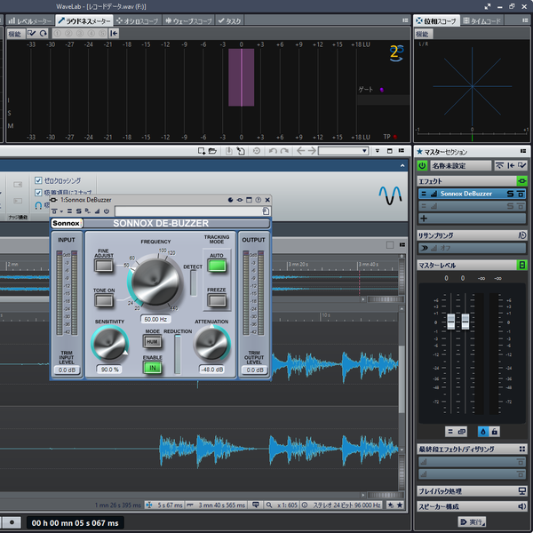
Task: Click the HUM mode button
Action: [152, 342]
